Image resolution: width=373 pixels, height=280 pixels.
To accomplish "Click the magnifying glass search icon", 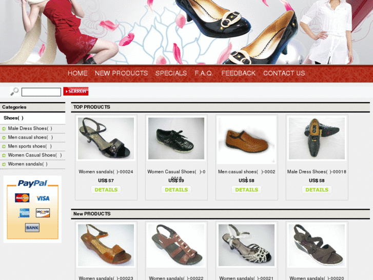I will [14, 91].
